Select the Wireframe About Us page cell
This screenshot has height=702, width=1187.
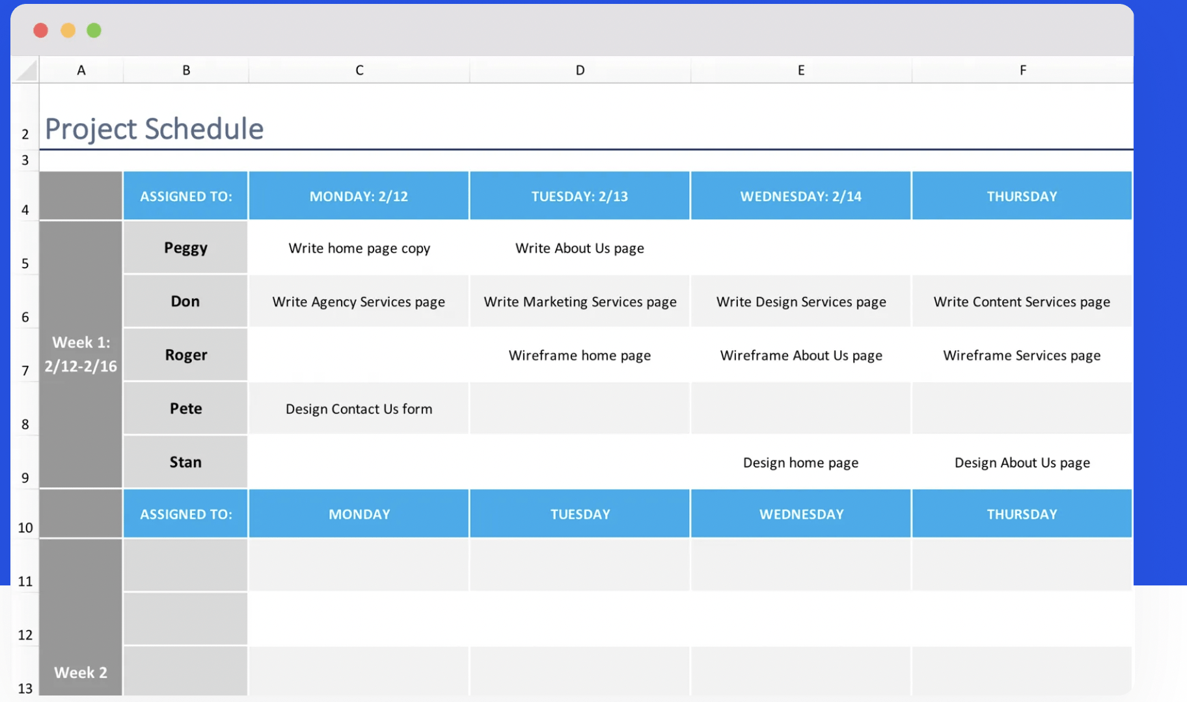click(800, 355)
